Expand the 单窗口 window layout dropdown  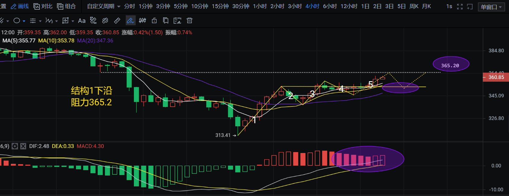click(x=491, y=7)
